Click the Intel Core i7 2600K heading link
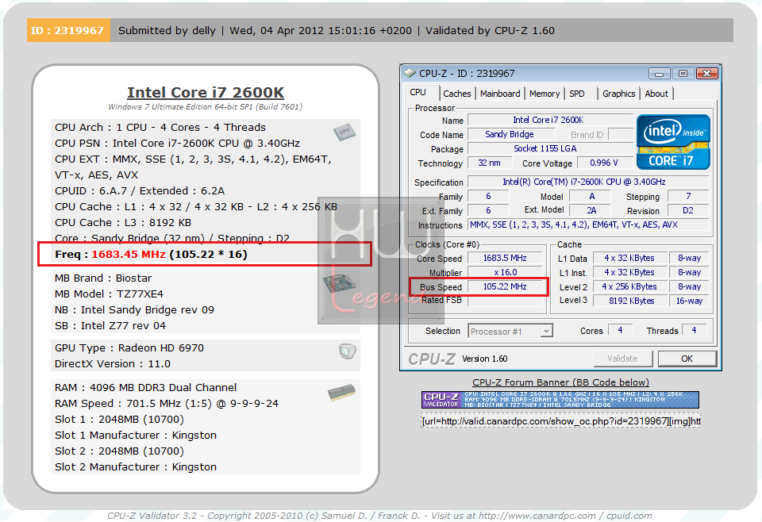The image size is (762, 522). point(206,92)
